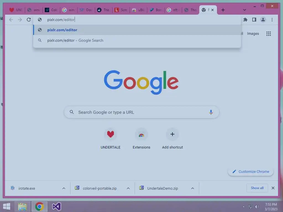Open the UNDERTALE heart shortcut

(111, 134)
